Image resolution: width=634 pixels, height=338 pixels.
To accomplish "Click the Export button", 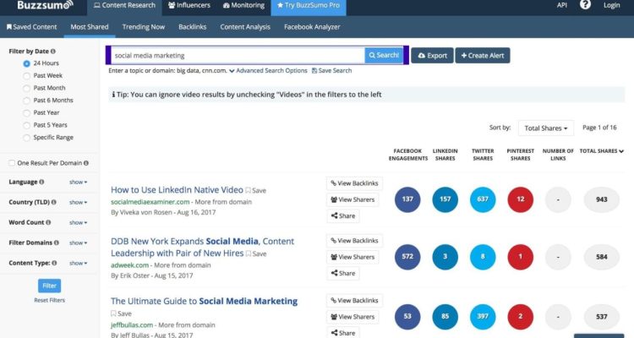I will [432, 56].
